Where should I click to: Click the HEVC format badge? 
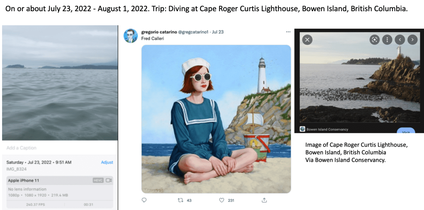tap(97, 181)
